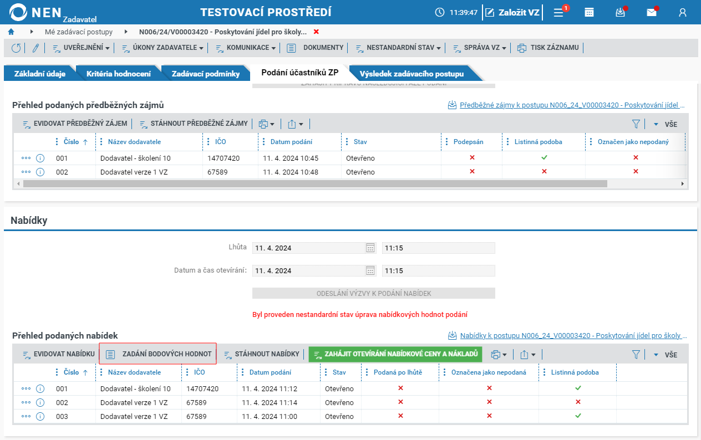Screen dimensions: 701x440
Task: Click filter icon in offers toolbar
Action: coord(636,355)
